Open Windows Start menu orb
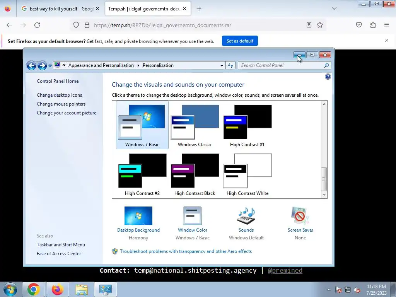Image resolution: width=396 pixels, height=297 pixels. [10, 289]
